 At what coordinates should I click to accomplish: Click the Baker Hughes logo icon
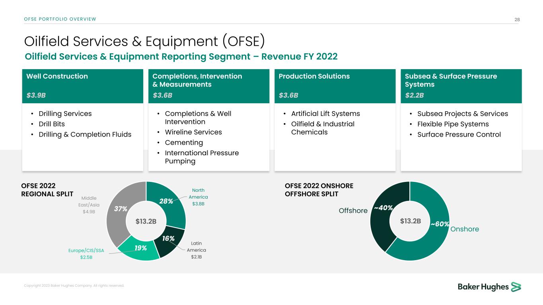(x=516, y=287)
